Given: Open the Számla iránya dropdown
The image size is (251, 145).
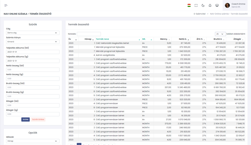Looking at the screenshot, I should click(33, 41).
